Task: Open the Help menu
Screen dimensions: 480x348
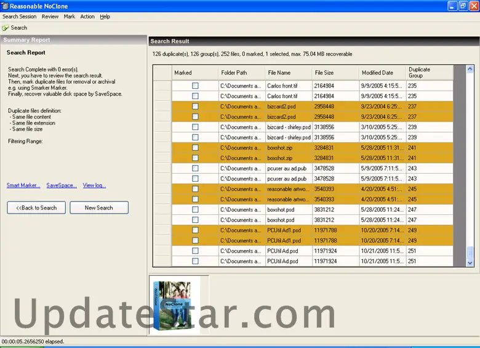Action: coord(105,17)
